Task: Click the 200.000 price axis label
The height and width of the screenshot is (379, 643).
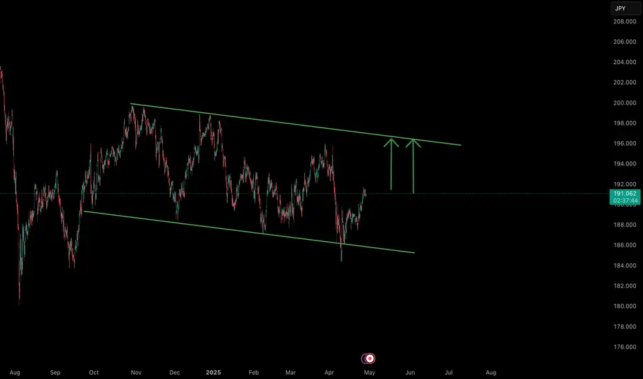Action: tap(624, 103)
